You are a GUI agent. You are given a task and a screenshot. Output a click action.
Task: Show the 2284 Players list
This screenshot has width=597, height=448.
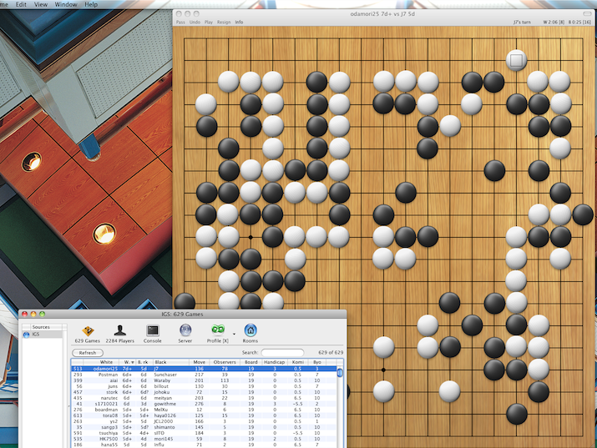pos(122,330)
